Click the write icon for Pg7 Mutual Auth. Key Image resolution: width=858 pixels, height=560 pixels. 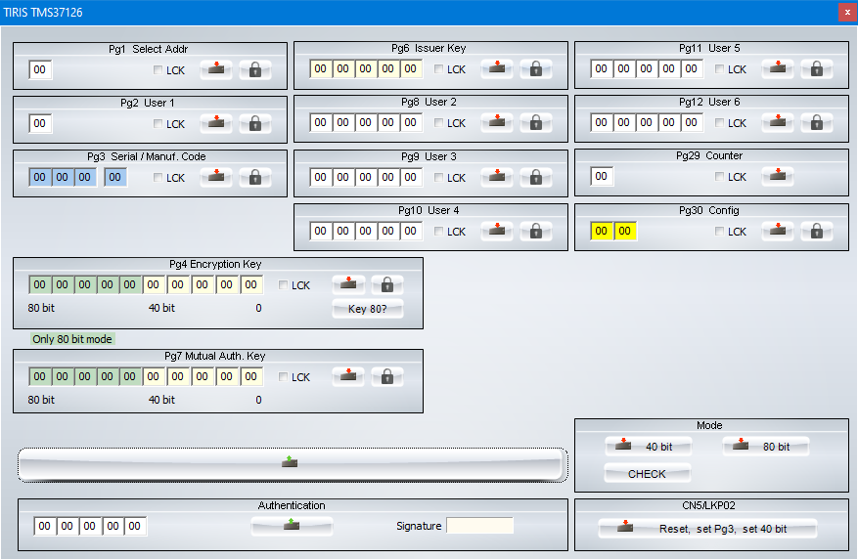click(x=348, y=376)
